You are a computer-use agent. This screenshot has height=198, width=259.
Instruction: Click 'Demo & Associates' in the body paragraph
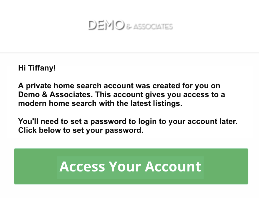[x=55, y=94]
